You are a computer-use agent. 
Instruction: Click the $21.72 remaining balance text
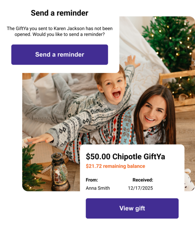tap(115, 166)
